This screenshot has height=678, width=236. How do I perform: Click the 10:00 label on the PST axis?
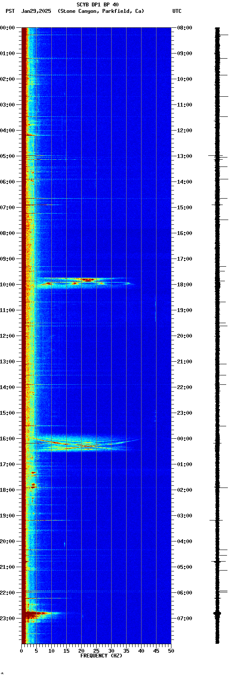[x=7, y=285]
